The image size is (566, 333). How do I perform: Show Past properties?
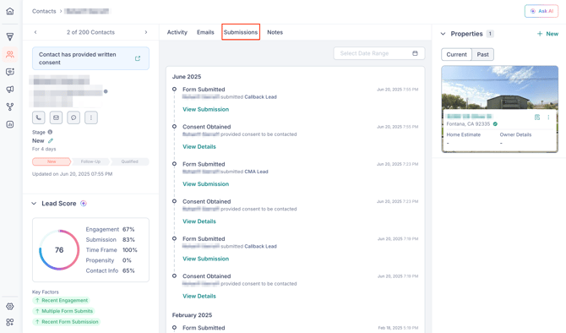[x=482, y=55]
